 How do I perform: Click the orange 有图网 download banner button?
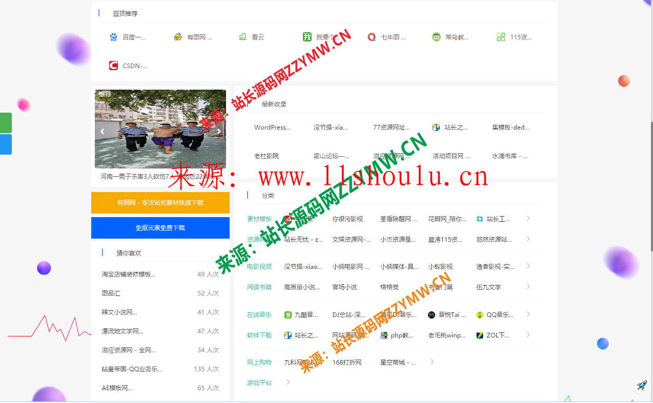point(160,203)
